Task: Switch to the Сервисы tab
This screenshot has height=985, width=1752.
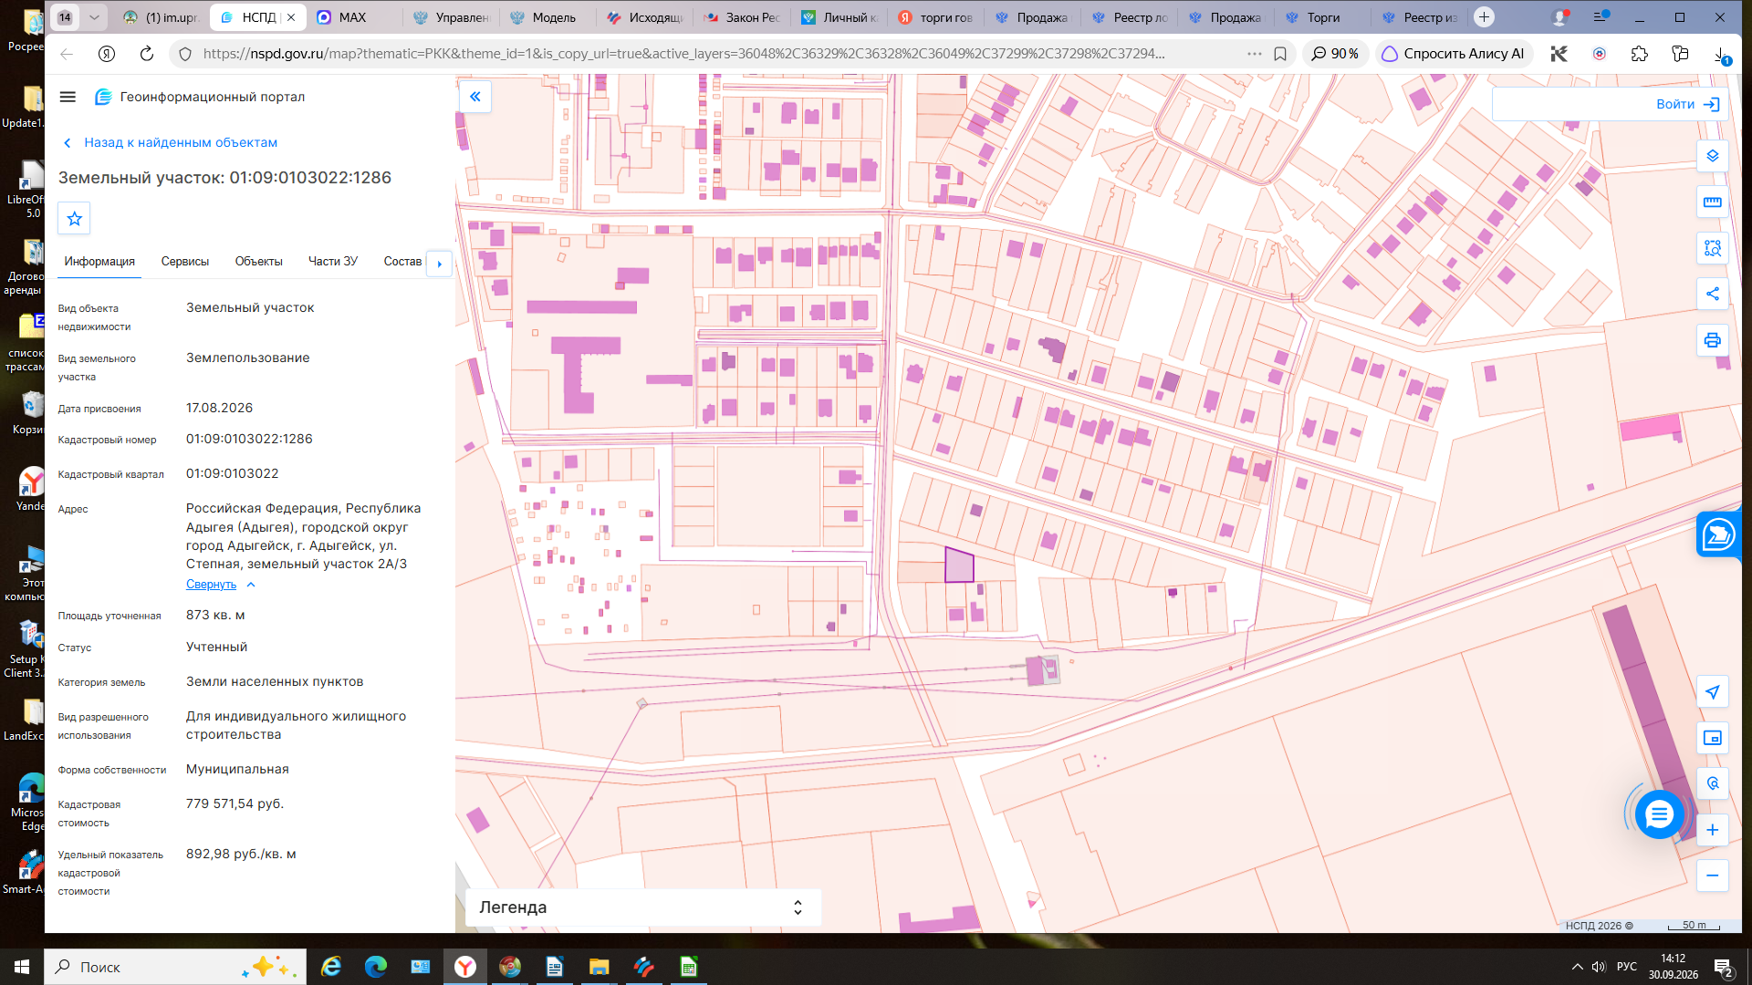Action: click(x=185, y=262)
